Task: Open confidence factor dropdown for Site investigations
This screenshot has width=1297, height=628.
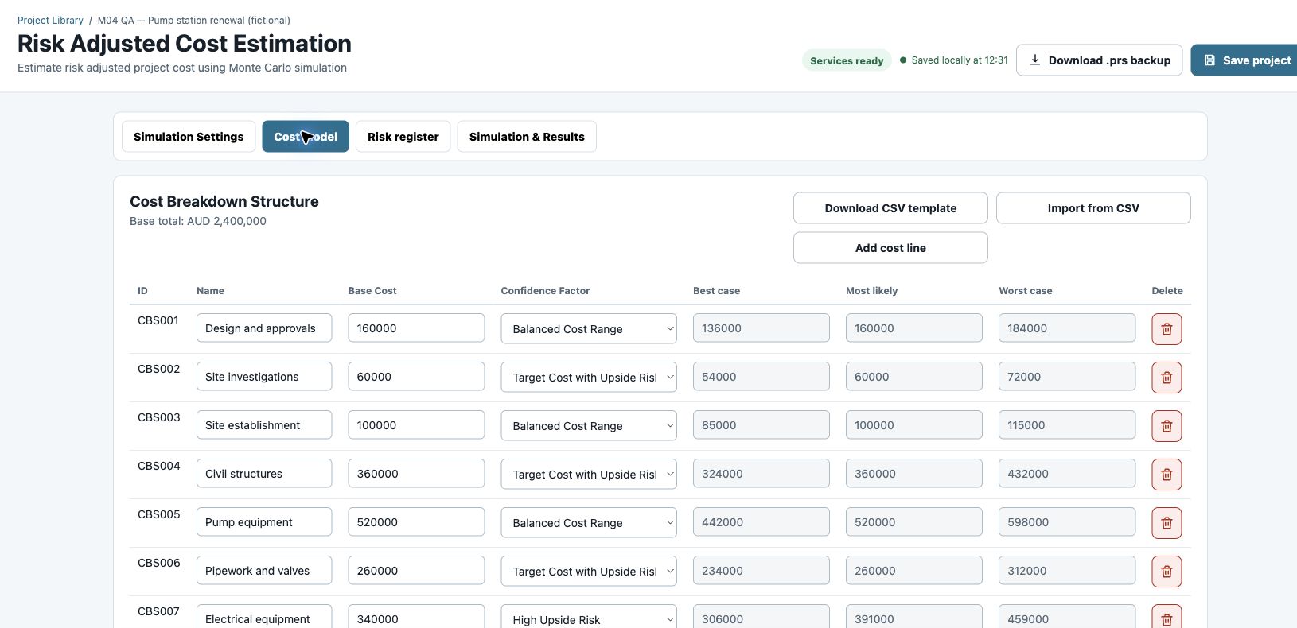Action: pos(589,378)
